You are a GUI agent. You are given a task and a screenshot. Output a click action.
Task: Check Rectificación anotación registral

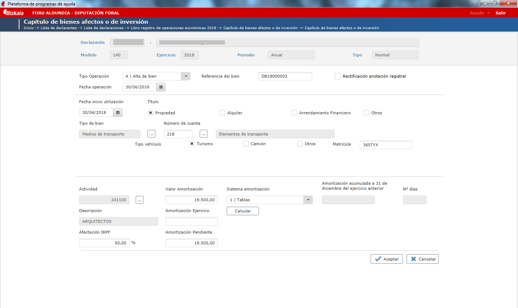point(338,76)
